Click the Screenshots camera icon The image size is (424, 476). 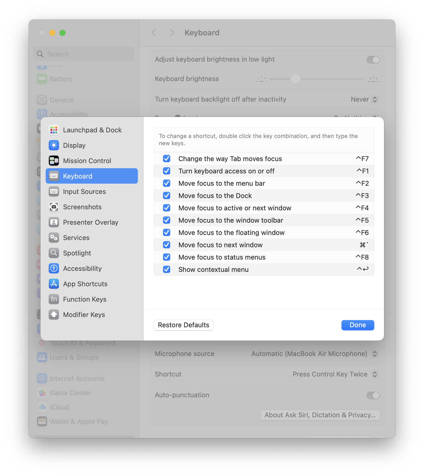pos(54,207)
